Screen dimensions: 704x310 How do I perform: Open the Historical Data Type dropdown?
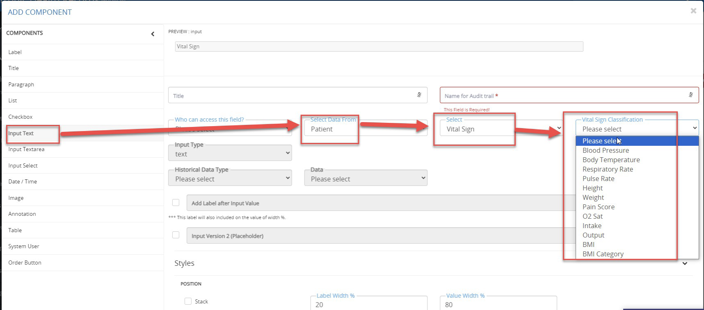230,179
